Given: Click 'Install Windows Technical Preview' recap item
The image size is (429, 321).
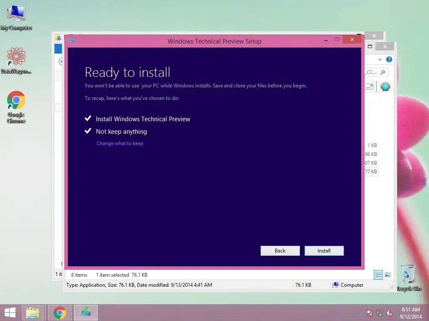Looking at the screenshot, I should [143, 119].
